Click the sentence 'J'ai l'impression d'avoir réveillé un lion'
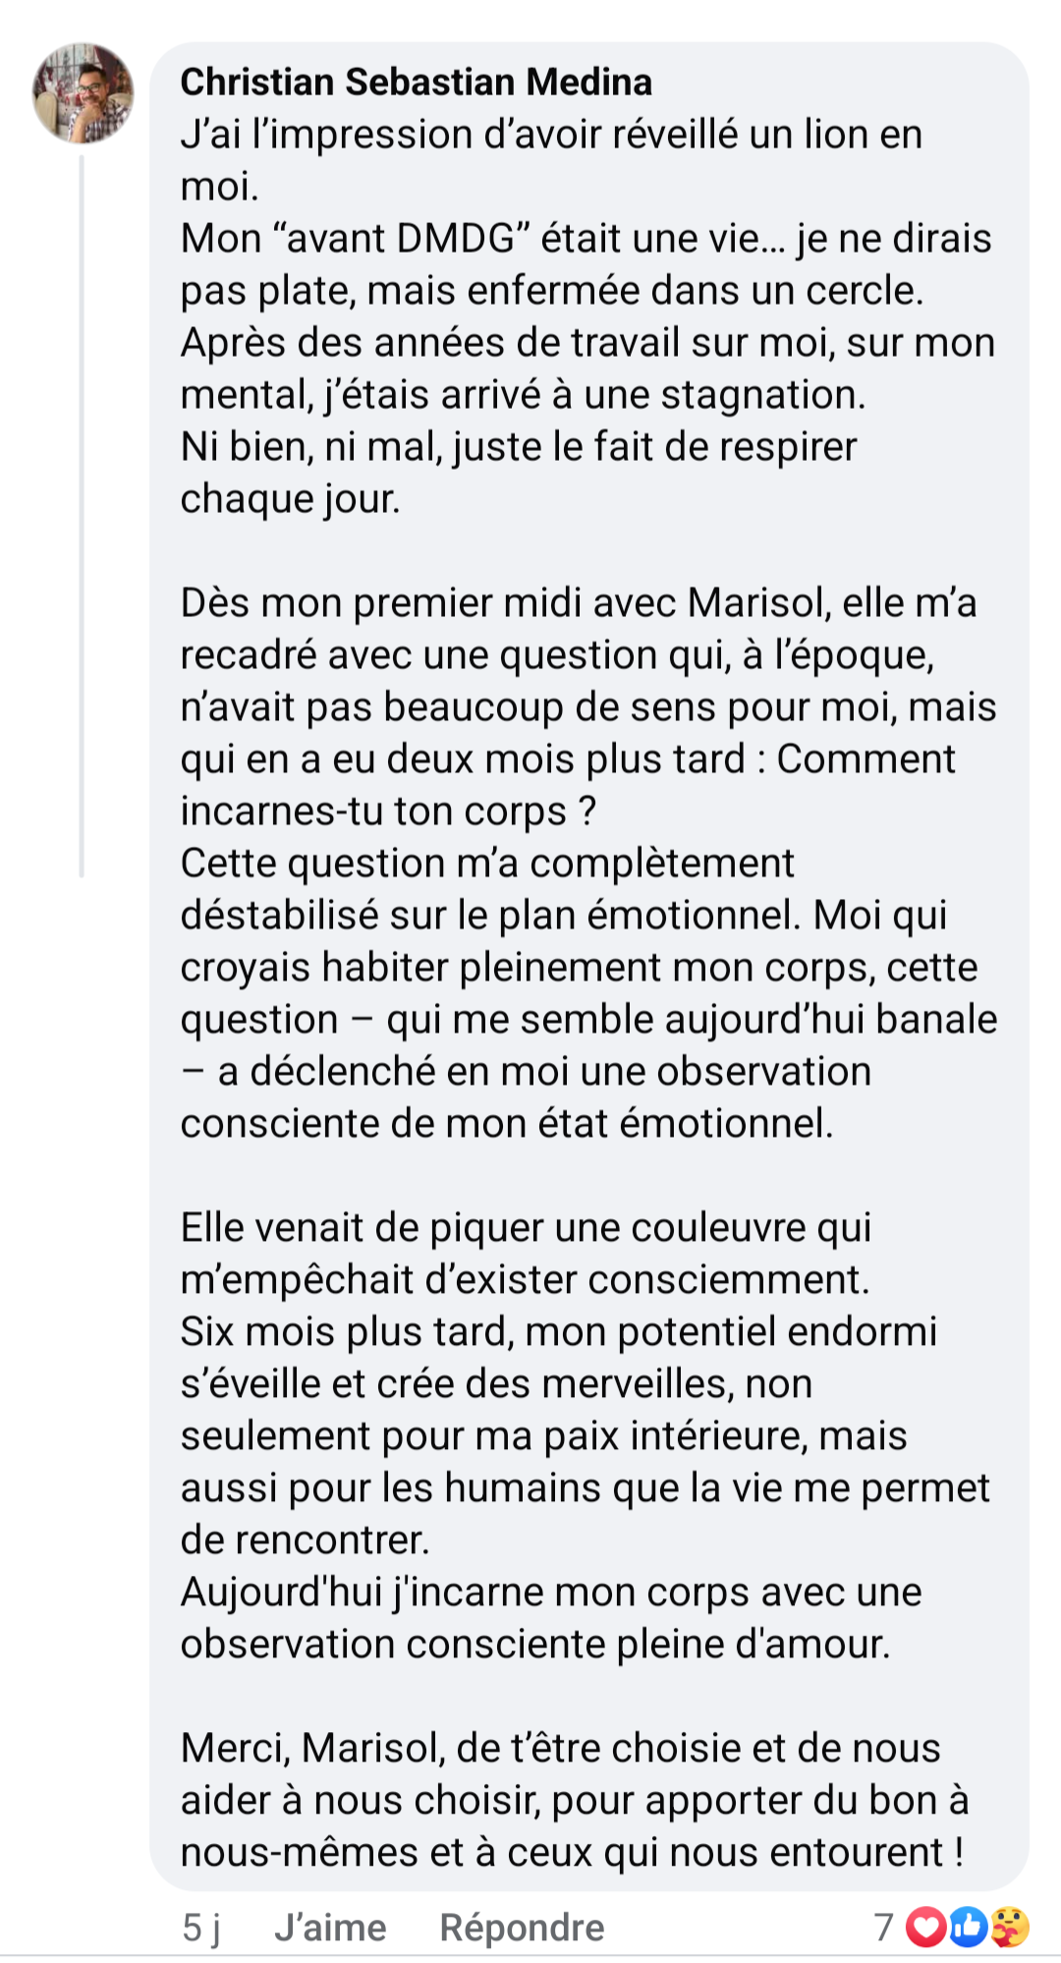Viewport: 1061px width, 1963px height. coord(550,135)
